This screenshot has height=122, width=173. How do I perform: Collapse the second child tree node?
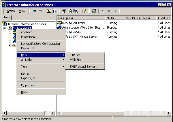coord(10,37)
